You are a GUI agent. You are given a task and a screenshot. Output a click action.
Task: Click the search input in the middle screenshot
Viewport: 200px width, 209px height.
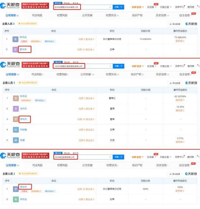(x=83, y=66)
